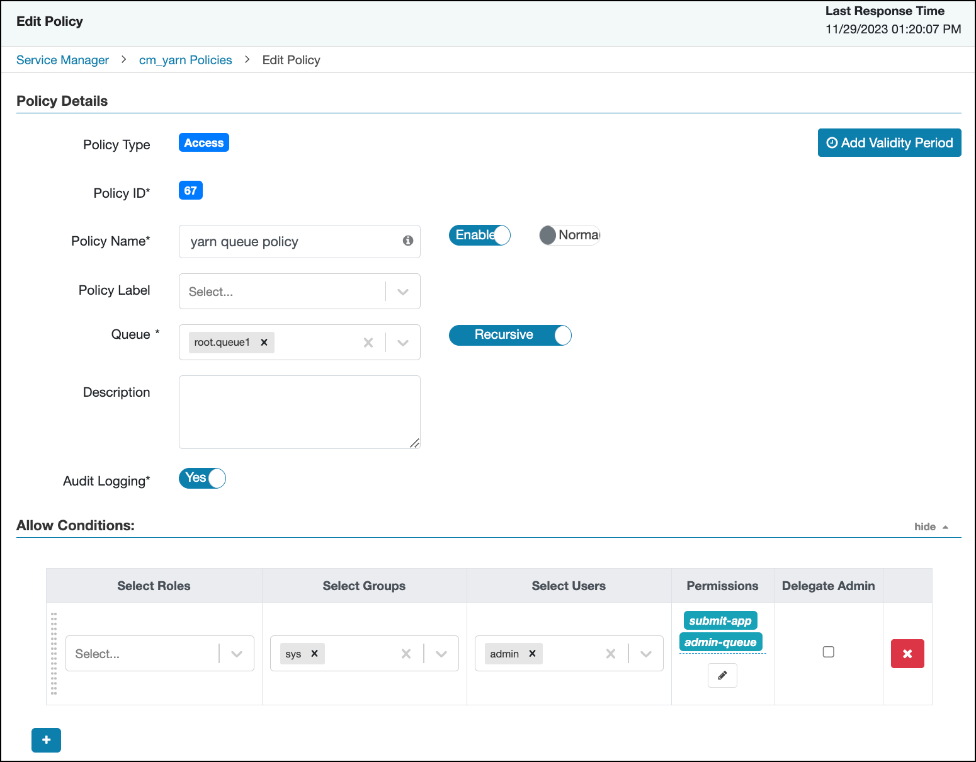
Task: Check the Delegate Admin checkbox
Action: tap(828, 652)
